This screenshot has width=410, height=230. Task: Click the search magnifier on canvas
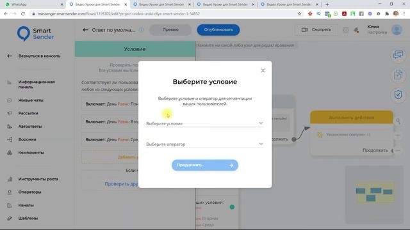coord(398,121)
